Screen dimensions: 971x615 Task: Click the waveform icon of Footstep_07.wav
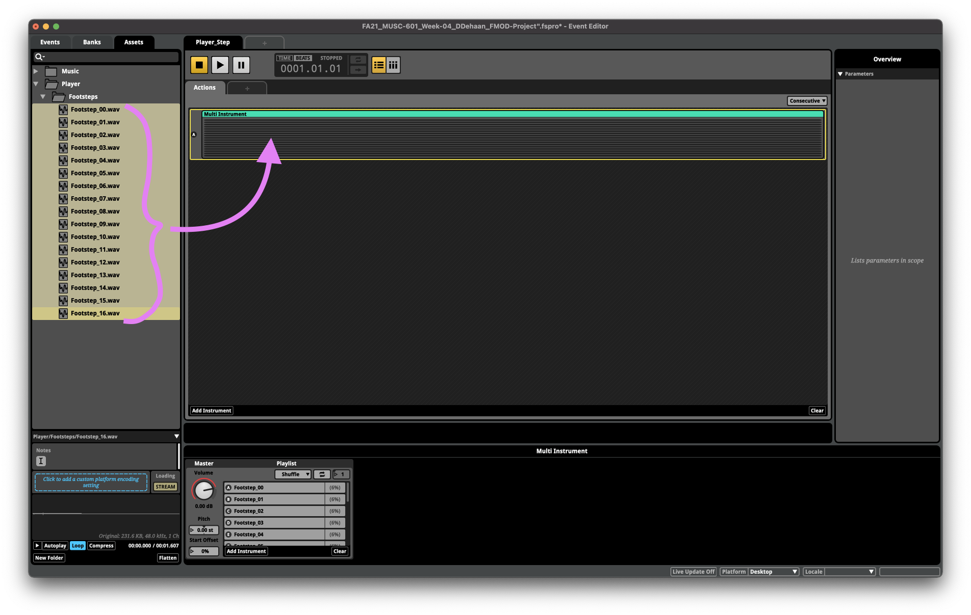(x=63, y=199)
